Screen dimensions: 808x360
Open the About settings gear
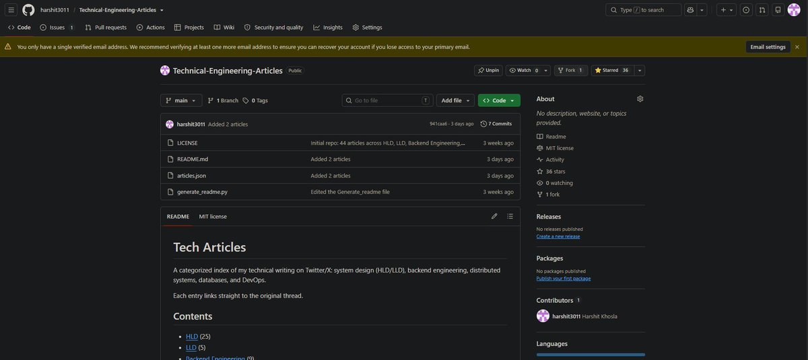640,99
